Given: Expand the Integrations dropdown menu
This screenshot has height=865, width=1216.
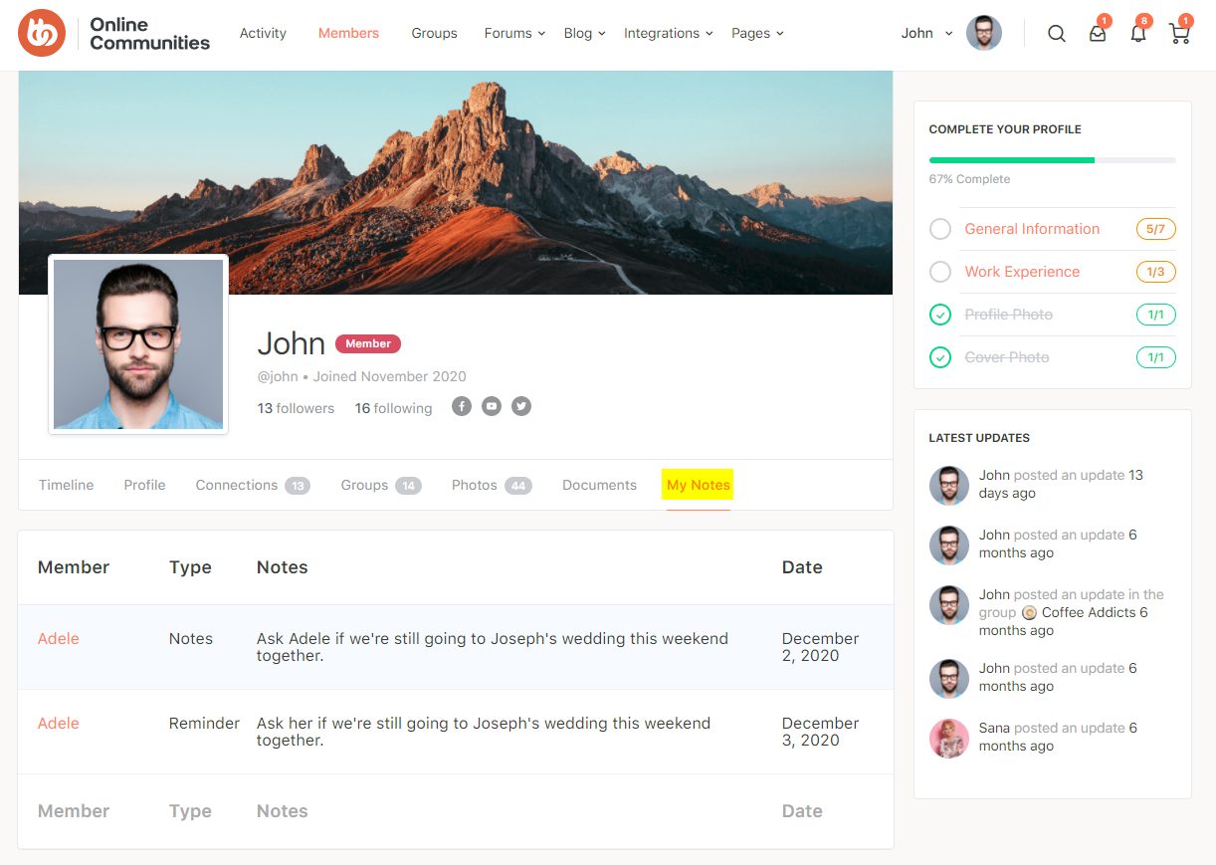Looking at the screenshot, I should point(668,33).
